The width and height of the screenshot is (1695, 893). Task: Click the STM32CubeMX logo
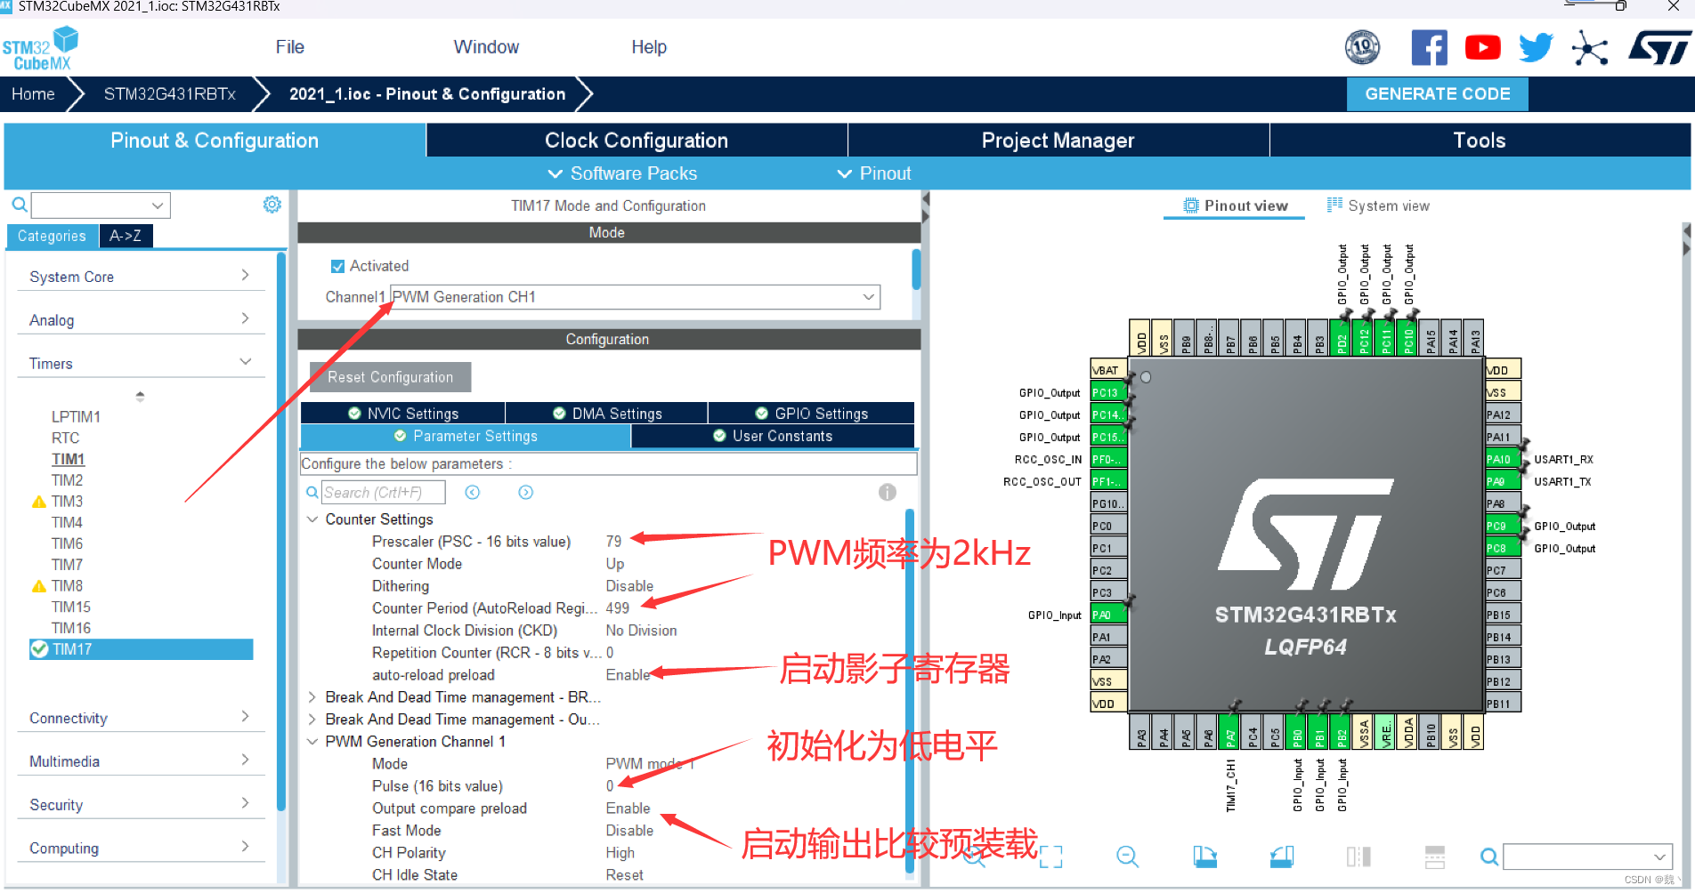tap(40, 48)
